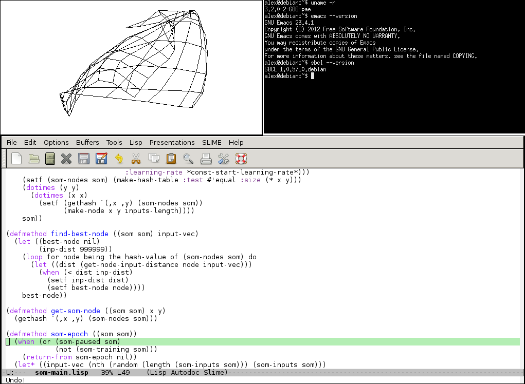Open the Edit menu

[30, 142]
